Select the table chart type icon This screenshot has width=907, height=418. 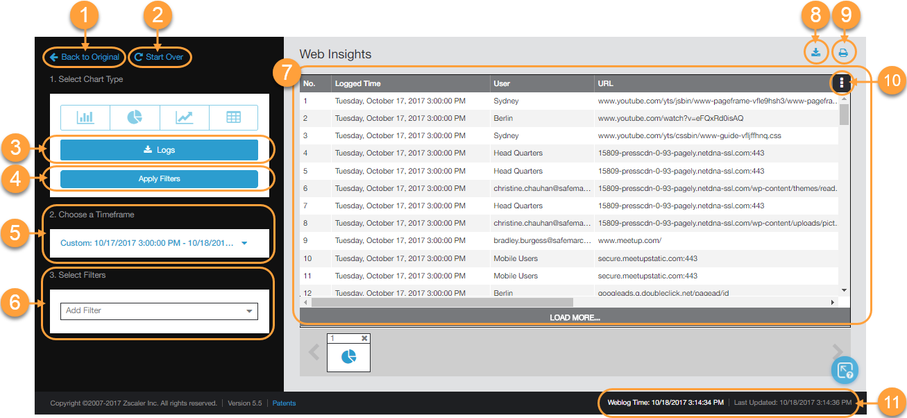coord(233,117)
